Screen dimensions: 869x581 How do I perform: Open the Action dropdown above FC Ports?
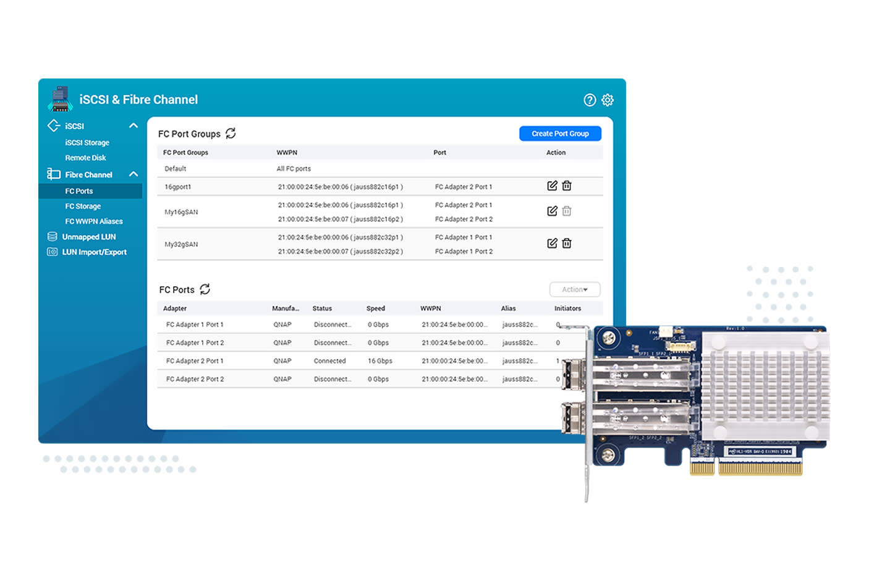574,289
